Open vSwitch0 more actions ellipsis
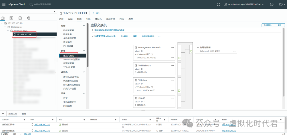This screenshot has height=135, width=287. [x=159, y=36]
